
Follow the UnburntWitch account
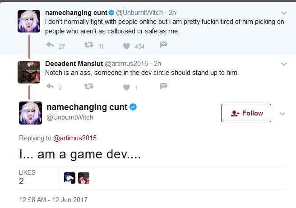(x=246, y=113)
